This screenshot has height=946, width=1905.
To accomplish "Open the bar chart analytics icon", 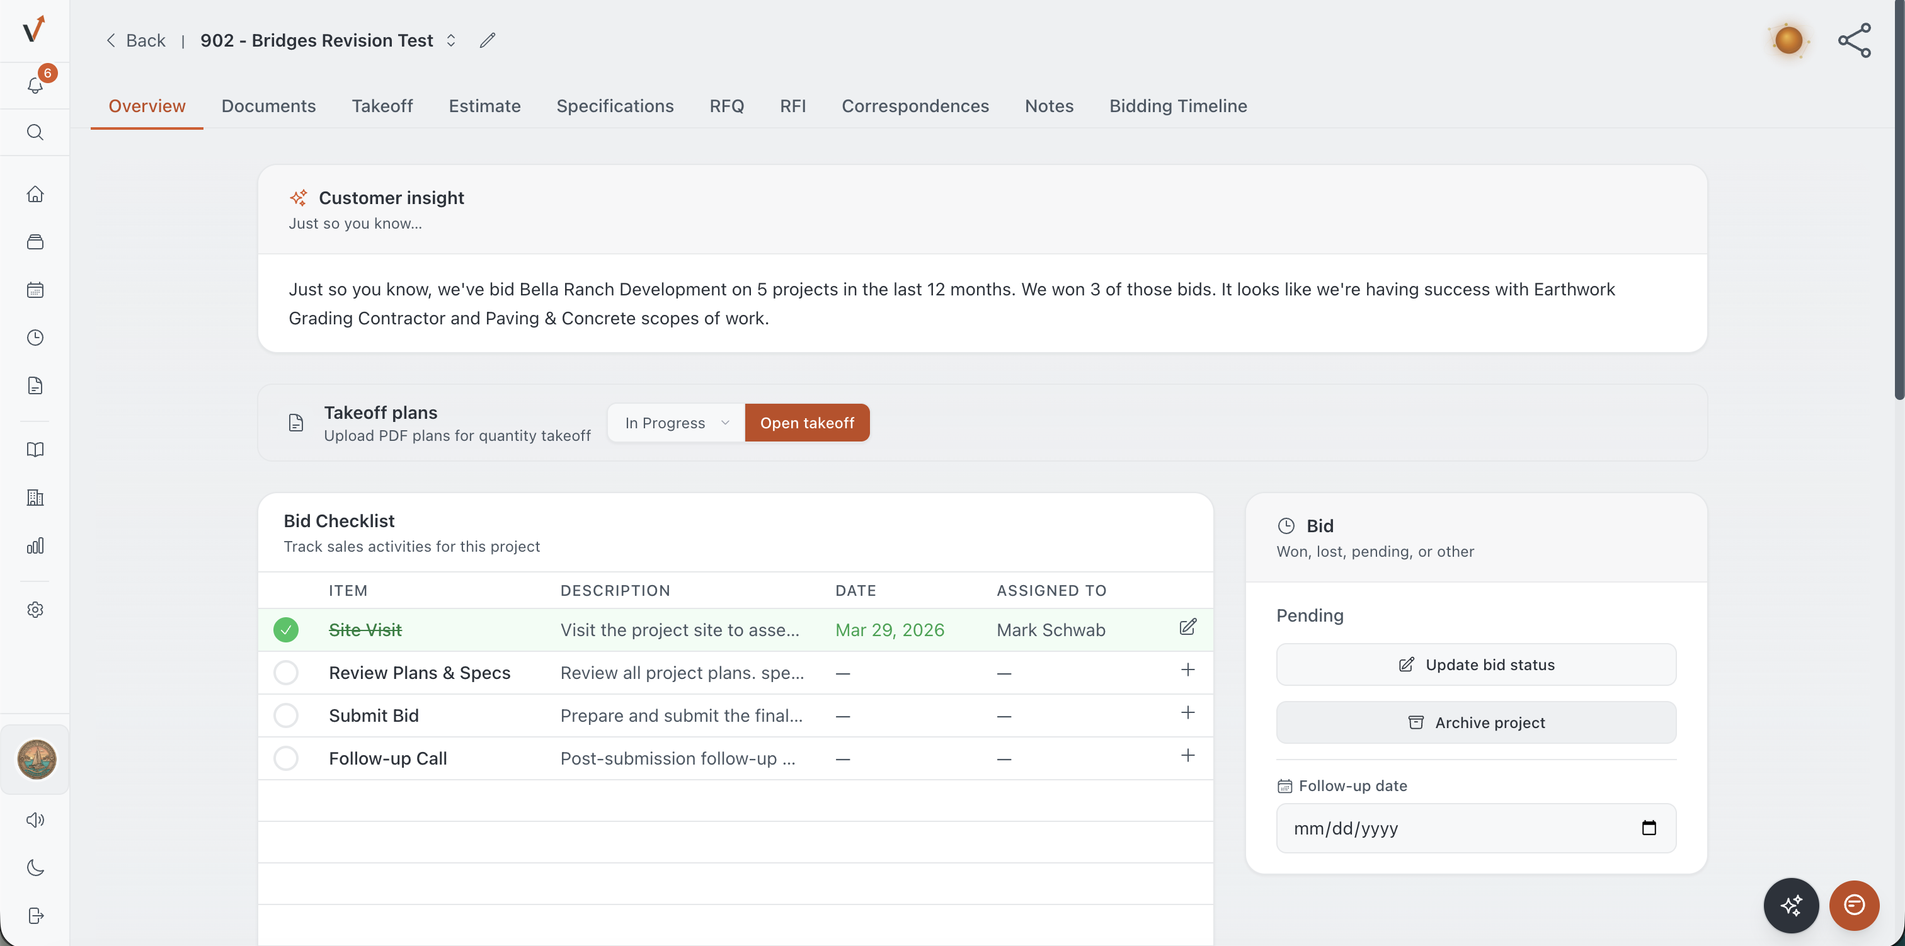I will 35,546.
